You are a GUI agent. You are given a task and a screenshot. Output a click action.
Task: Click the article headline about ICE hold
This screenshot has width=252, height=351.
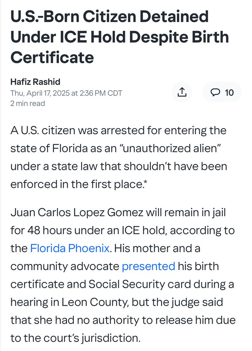(120, 37)
